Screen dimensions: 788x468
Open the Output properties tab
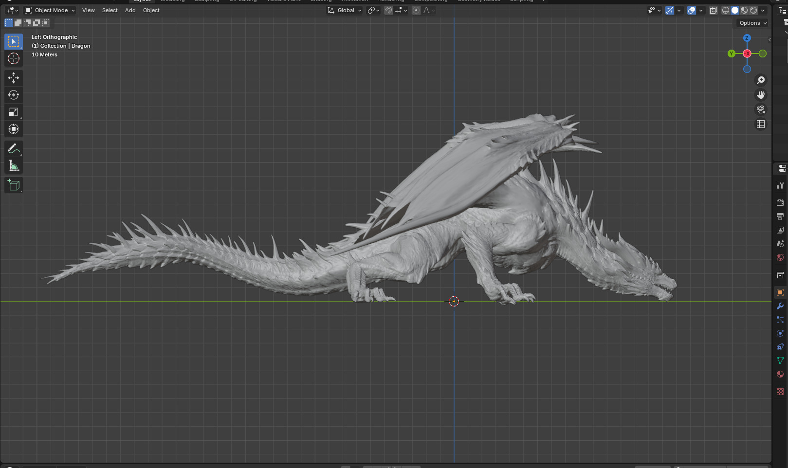(x=780, y=216)
